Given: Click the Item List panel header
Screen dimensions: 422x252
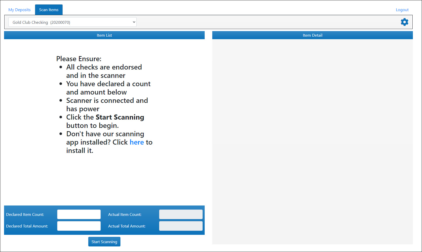Looking at the screenshot, I should click(x=104, y=35).
